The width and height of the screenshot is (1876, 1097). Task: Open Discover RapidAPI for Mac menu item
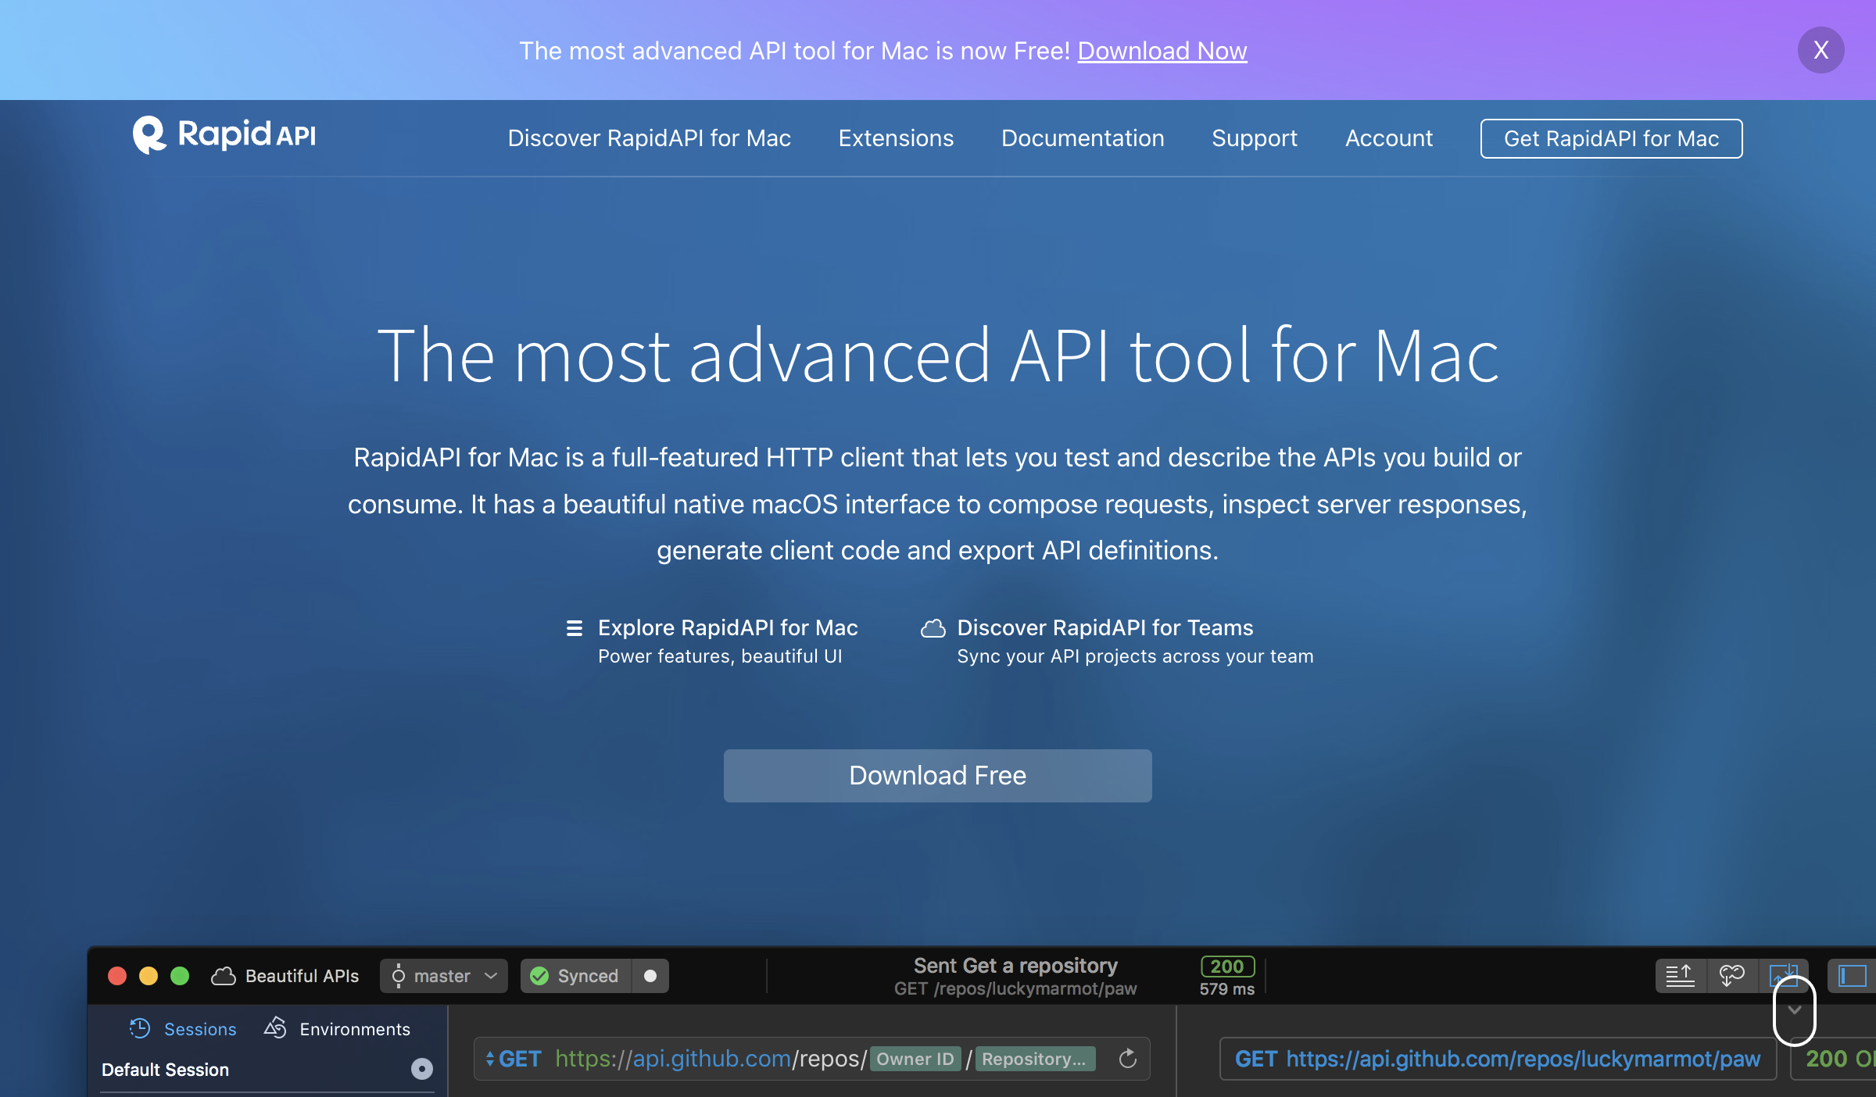tap(649, 138)
